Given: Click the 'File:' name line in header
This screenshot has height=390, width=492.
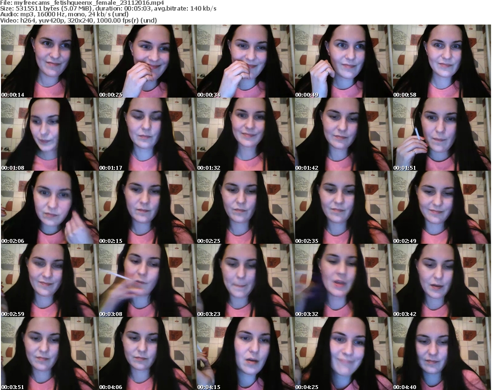Looking at the screenshot, I should [x=82, y=3].
